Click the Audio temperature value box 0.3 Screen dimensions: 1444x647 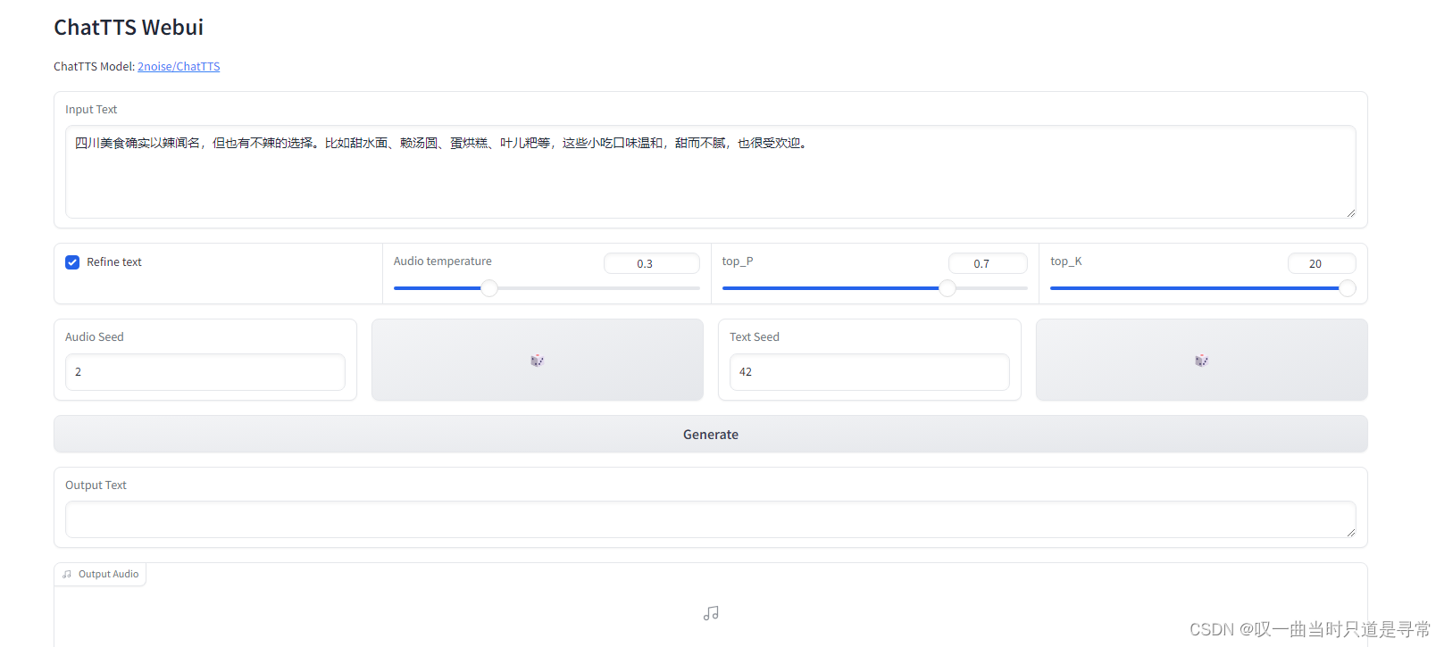[x=652, y=263]
